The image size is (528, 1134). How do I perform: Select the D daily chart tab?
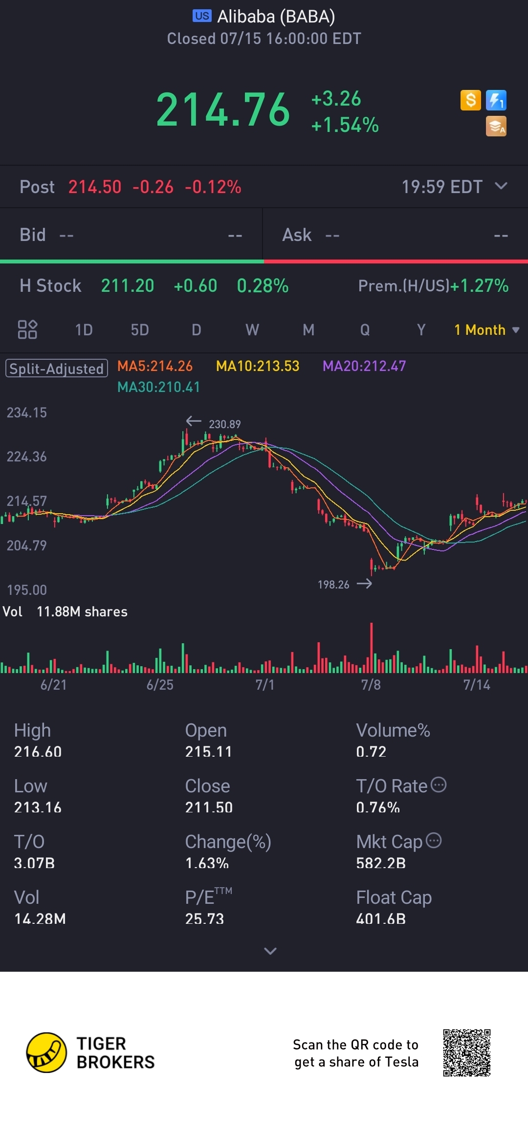(x=197, y=330)
